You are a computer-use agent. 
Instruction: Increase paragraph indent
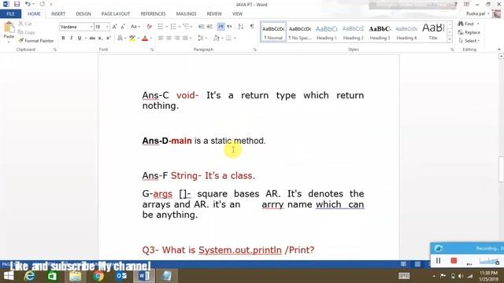pyautogui.click(x=209, y=27)
